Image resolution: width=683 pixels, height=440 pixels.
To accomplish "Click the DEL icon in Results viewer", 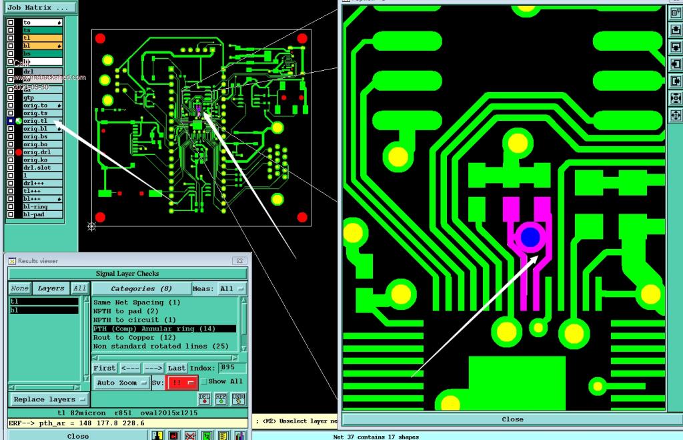I will pos(205,399).
